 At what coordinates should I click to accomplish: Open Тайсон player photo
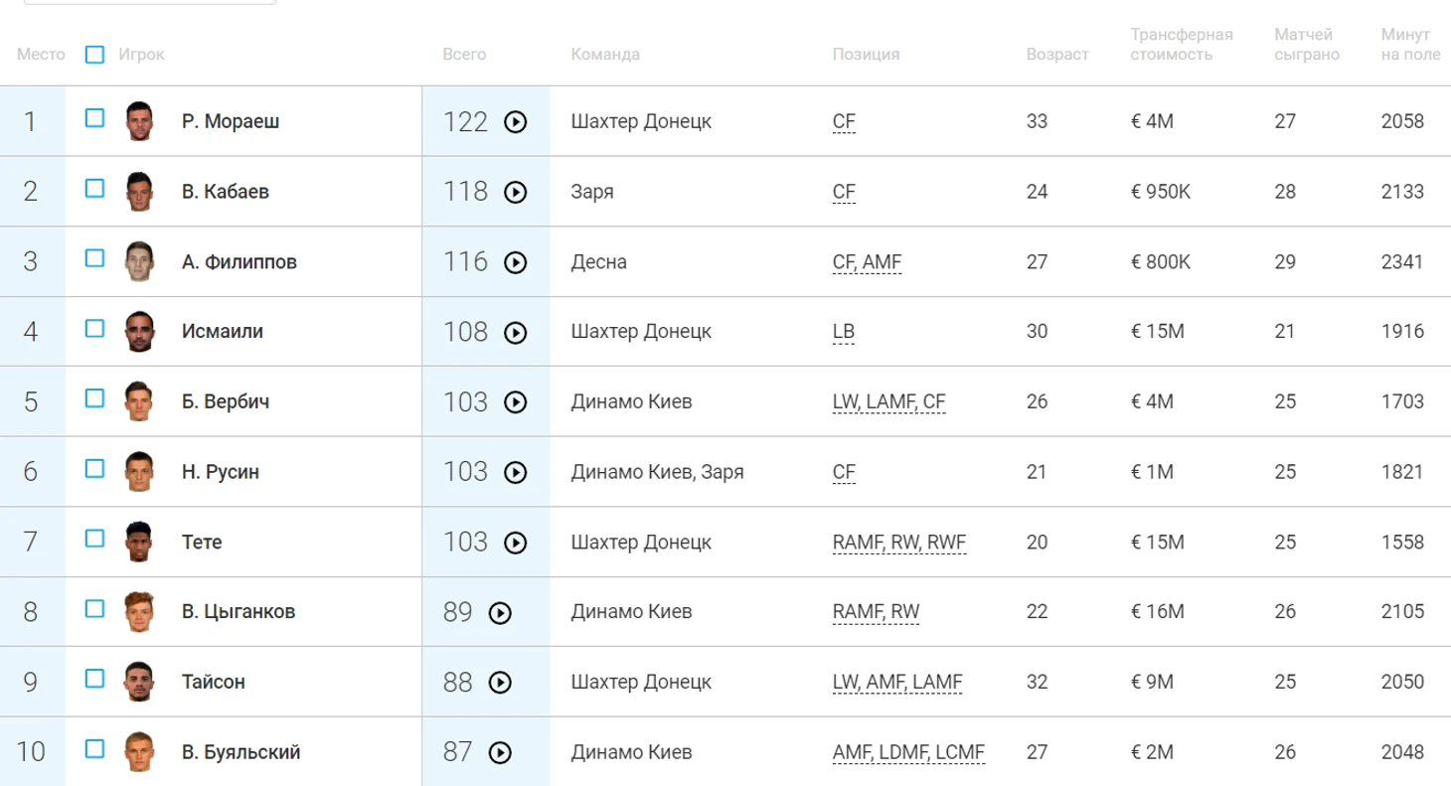coord(140,682)
